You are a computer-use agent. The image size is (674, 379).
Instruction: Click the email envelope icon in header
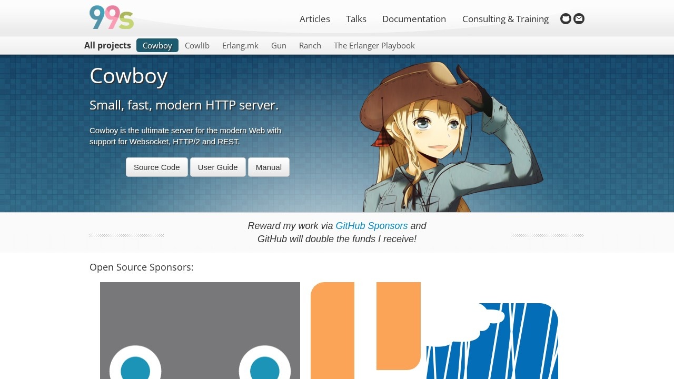579,19
